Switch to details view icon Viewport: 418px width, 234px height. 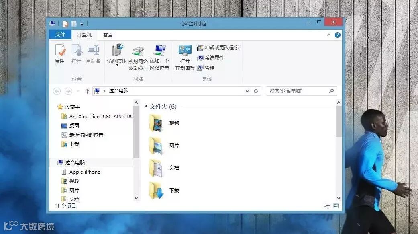pos(327,206)
